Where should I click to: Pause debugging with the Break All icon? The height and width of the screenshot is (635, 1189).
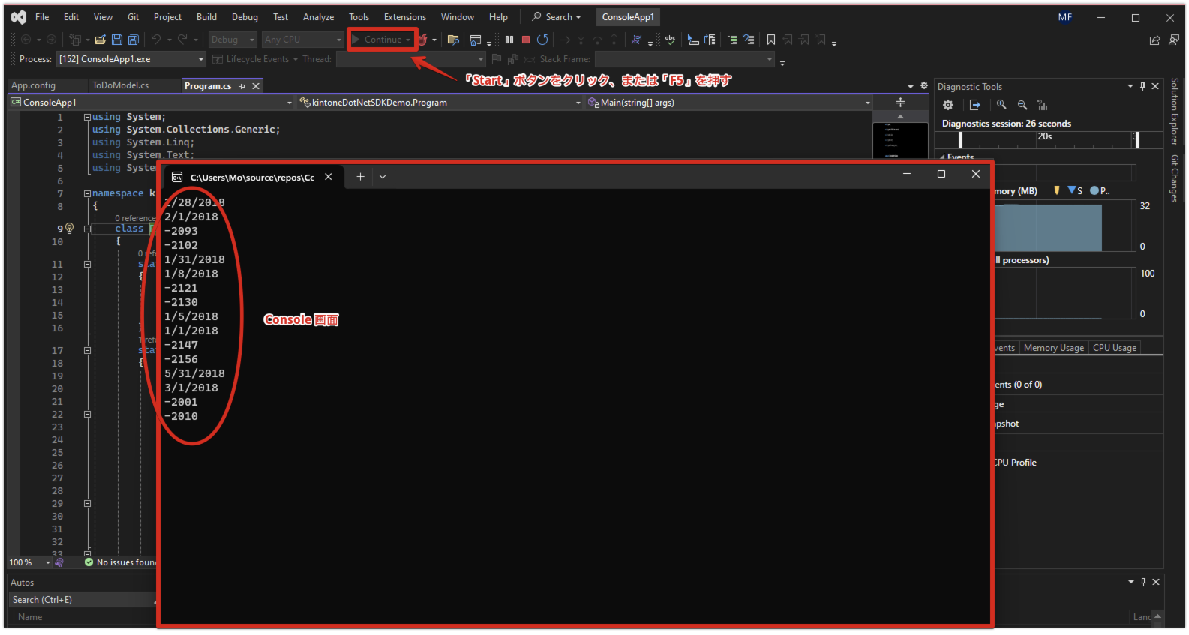pyautogui.click(x=509, y=40)
